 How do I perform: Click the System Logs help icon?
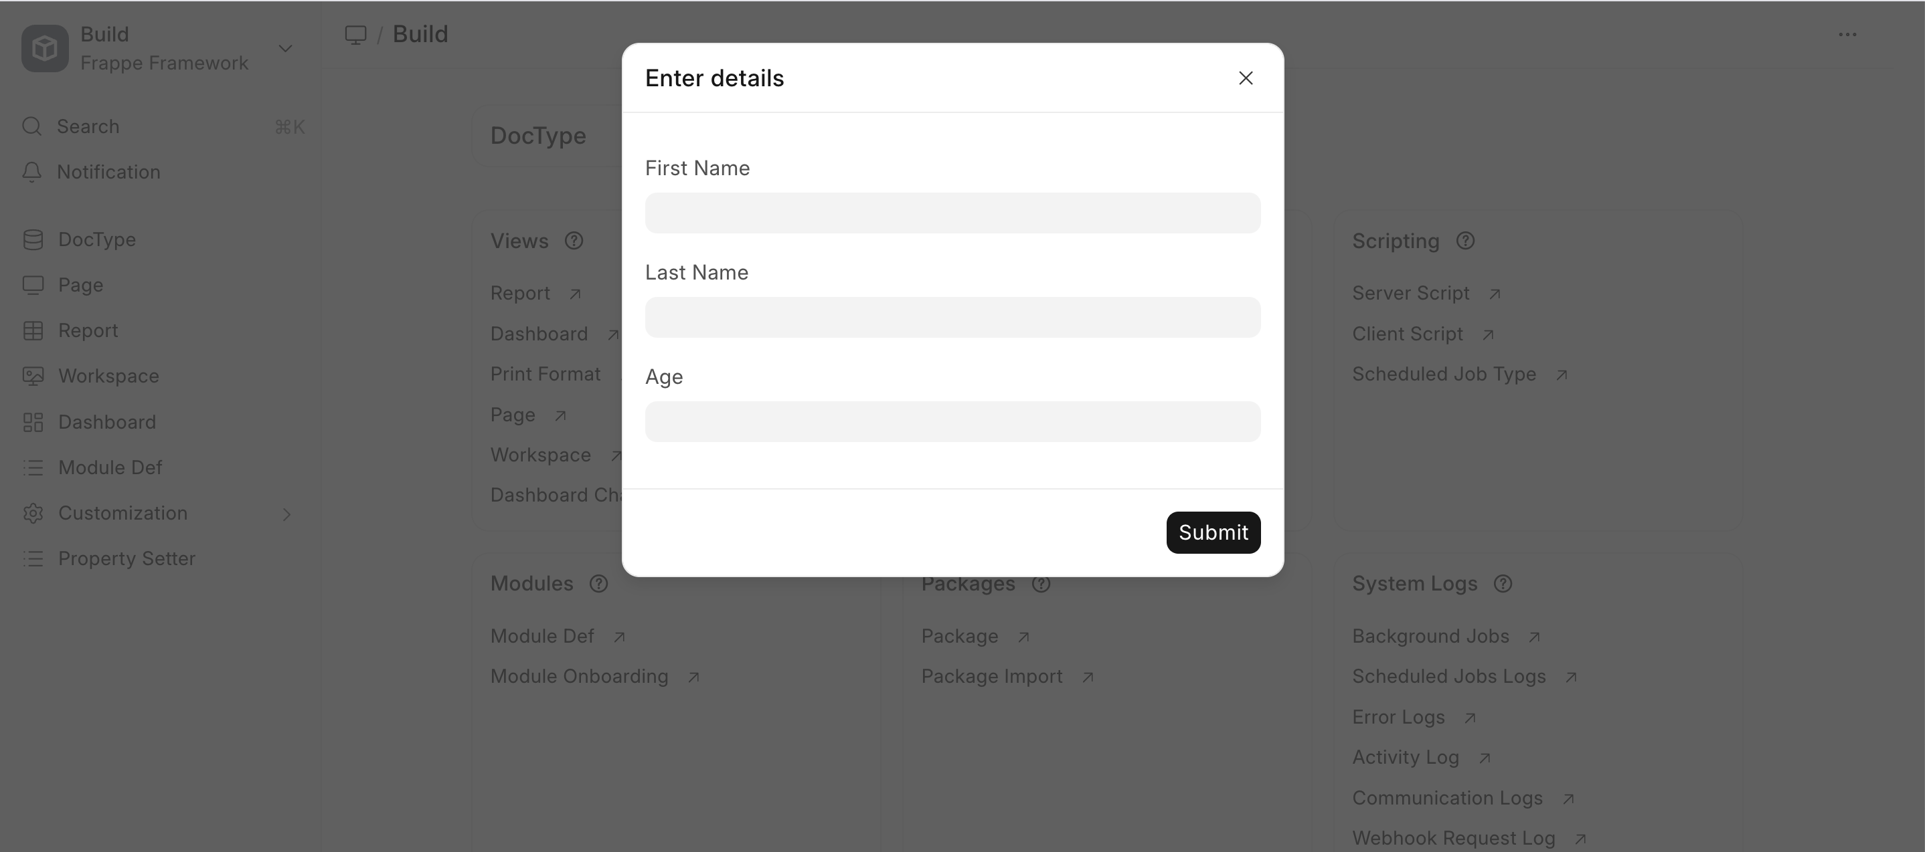pos(1503,584)
